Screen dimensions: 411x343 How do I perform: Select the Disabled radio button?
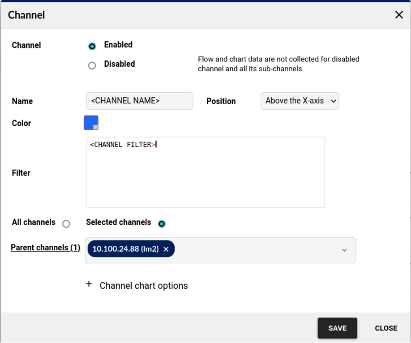tap(92, 65)
